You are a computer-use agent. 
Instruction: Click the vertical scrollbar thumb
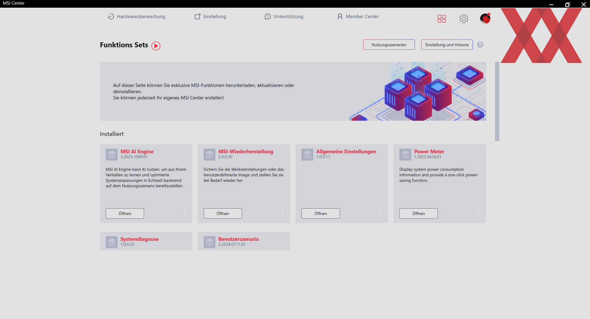(497, 101)
